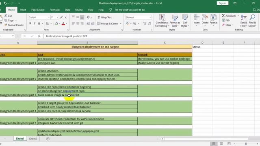Image resolution: width=260 pixels, height=146 pixels.
Task: Click the Decrease Font Size icon
Action: pyautogui.click(x=66, y=17)
